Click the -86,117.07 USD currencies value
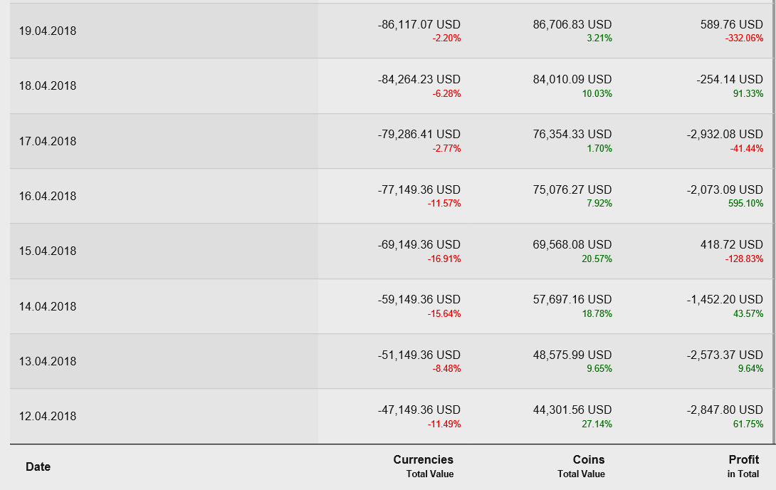The image size is (776, 490). tap(419, 24)
